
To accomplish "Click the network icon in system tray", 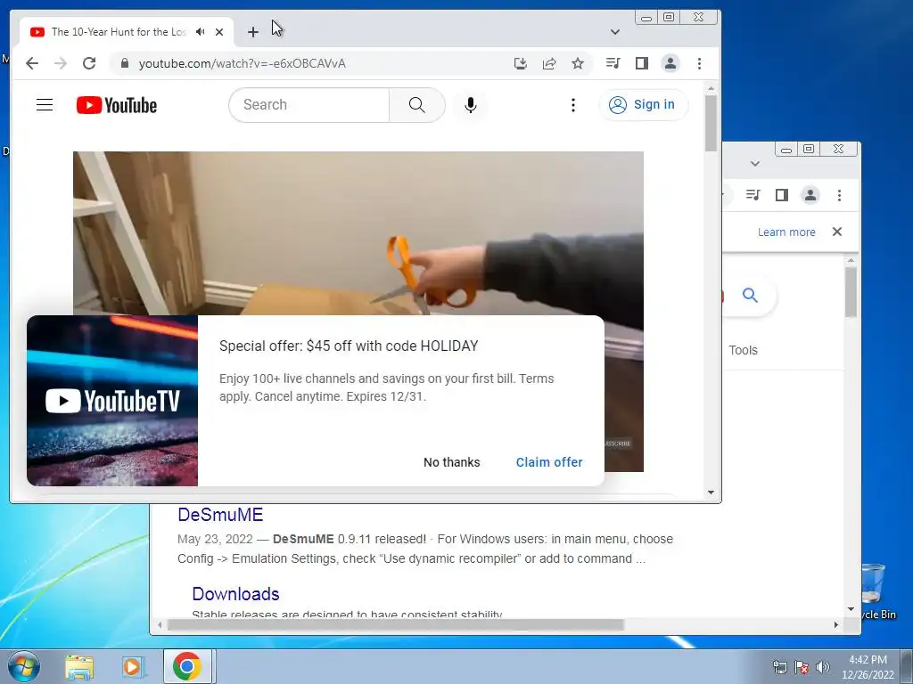I will pyautogui.click(x=779, y=667).
